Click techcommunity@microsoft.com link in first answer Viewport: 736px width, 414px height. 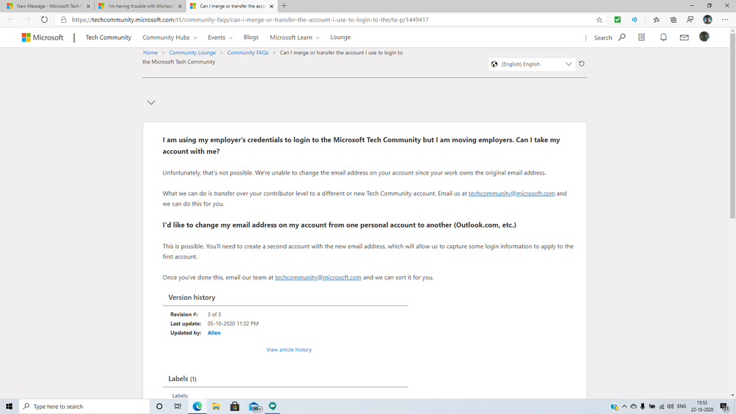pos(511,194)
